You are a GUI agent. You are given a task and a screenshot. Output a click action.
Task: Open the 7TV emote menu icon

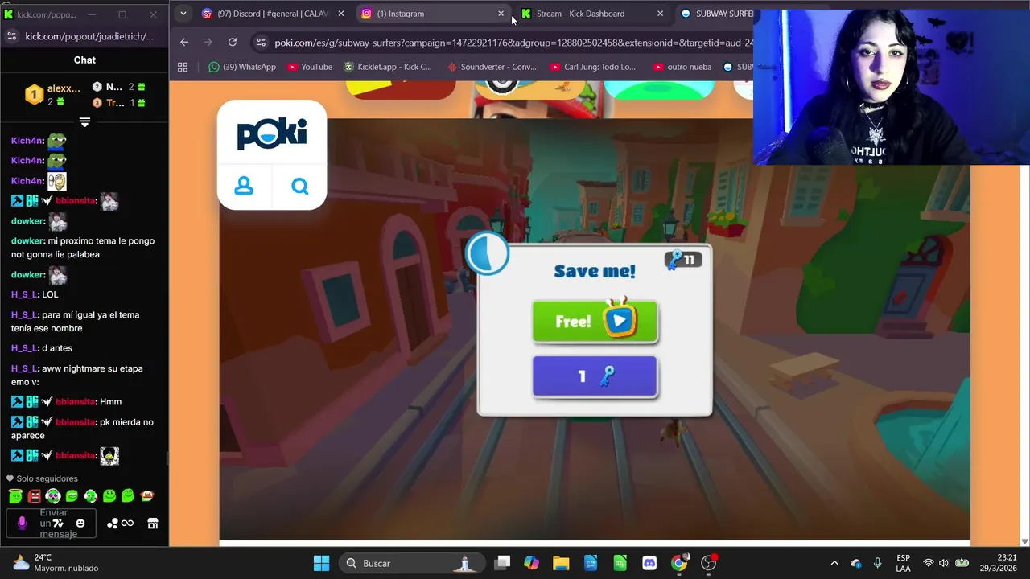tap(58, 524)
